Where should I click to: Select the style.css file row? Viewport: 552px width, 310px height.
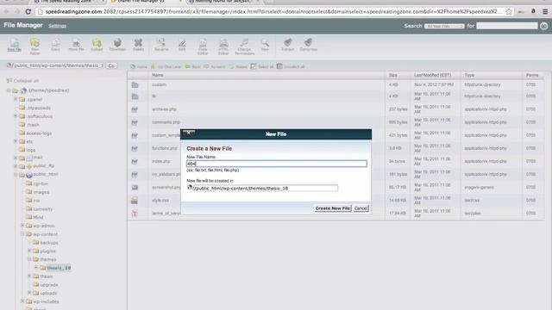click(336, 201)
